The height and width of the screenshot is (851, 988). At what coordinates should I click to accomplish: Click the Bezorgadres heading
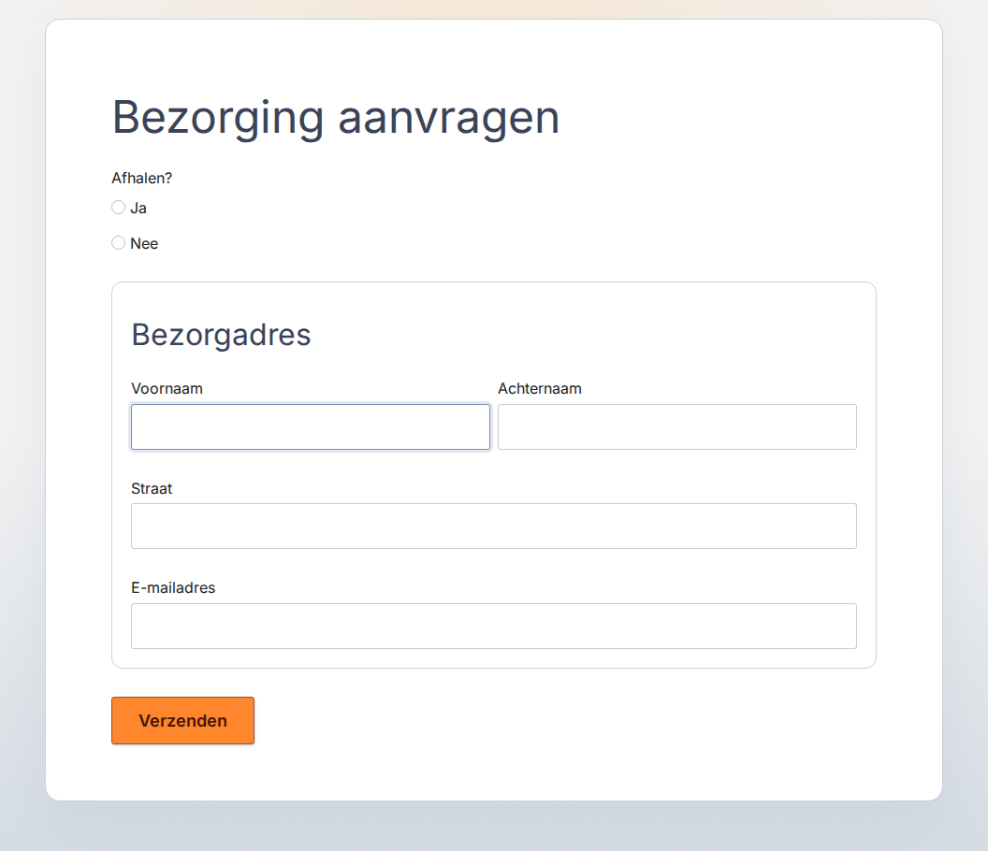coord(221,335)
